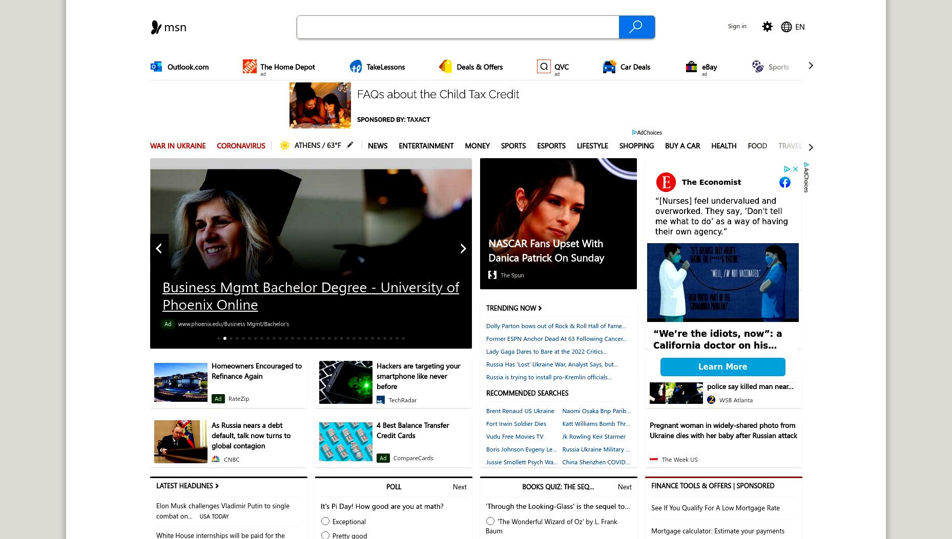Open settings gear icon
Image resolution: width=952 pixels, height=539 pixels.
tap(767, 27)
